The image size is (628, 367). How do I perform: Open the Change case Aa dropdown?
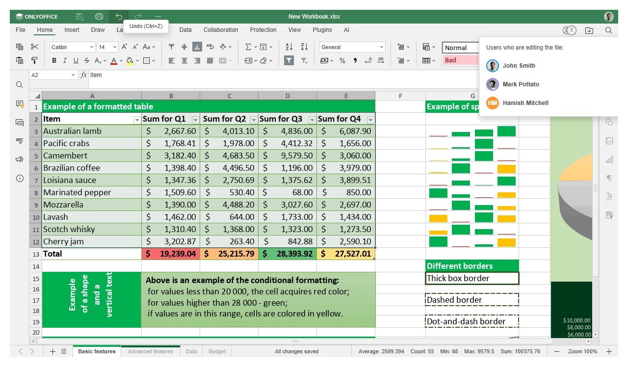[148, 47]
